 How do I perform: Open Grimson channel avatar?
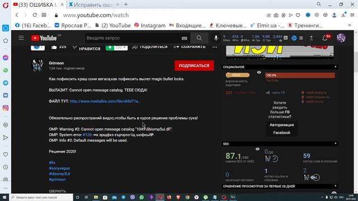37,65
